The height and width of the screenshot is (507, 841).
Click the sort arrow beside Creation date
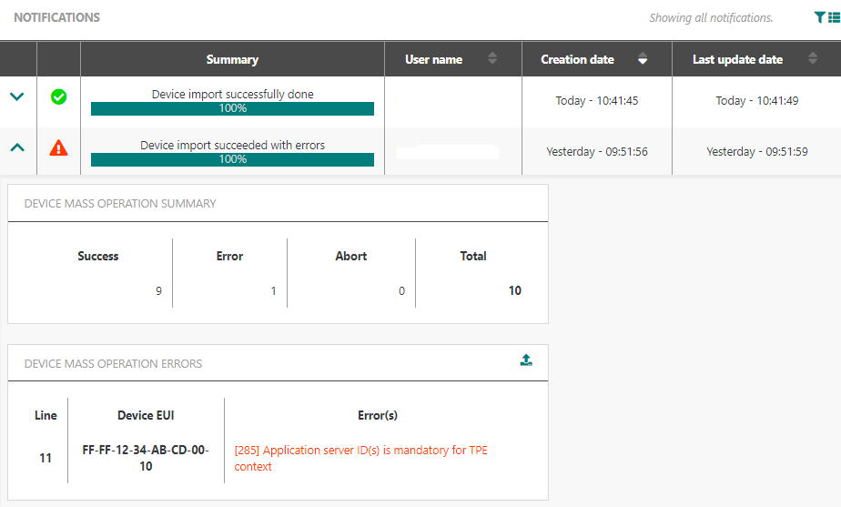pos(643,59)
